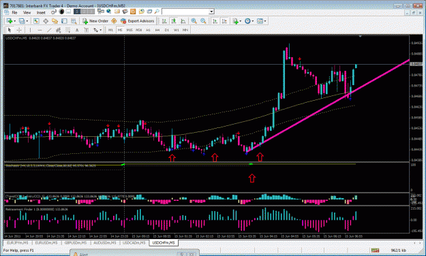Toggle the Terminal window
This screenshot has height=256, width=426.
tap(64, 21)
